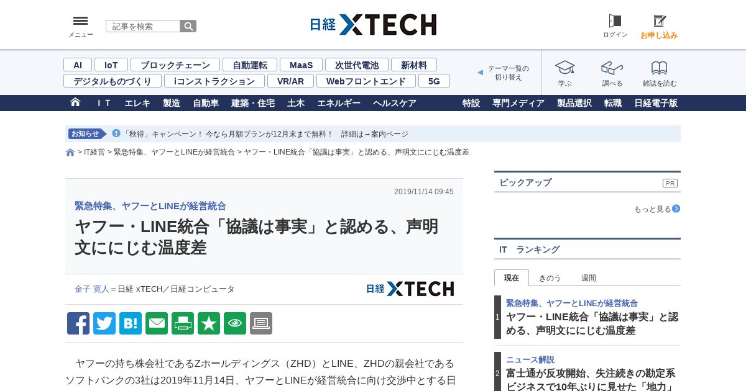Click the 日経xTECH logo in header

coord(373,25)
